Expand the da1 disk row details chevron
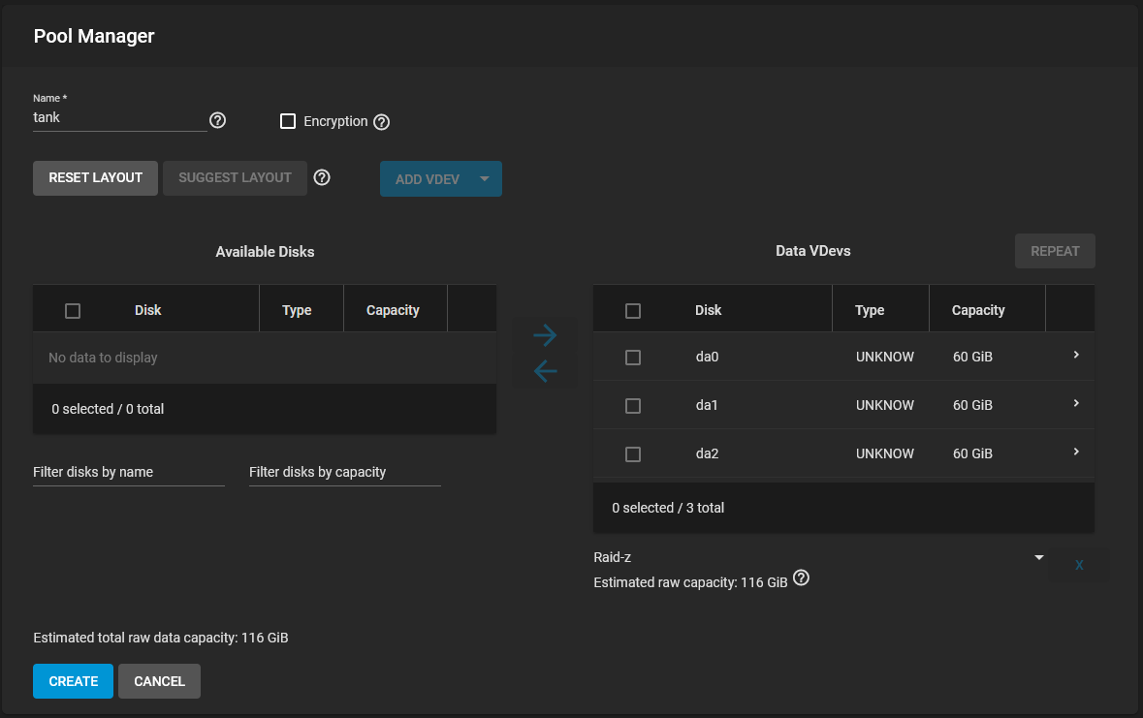 pos(1076,403)
